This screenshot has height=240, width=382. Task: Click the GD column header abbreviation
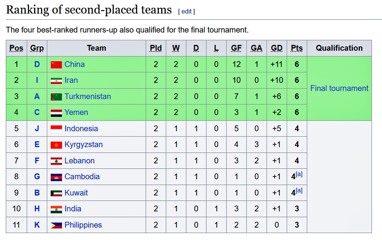tap(277, 48)
